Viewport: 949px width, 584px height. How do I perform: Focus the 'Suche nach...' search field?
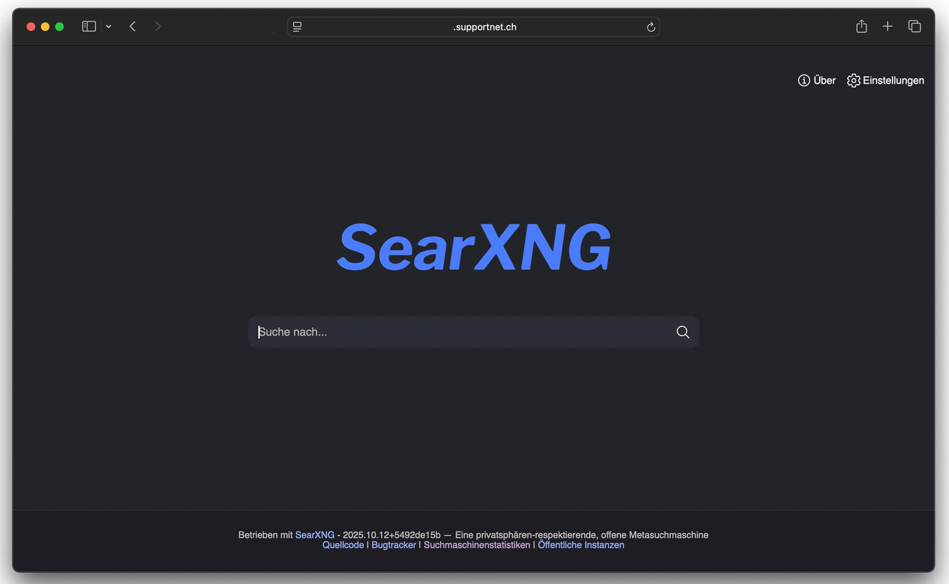click(459, 332)
